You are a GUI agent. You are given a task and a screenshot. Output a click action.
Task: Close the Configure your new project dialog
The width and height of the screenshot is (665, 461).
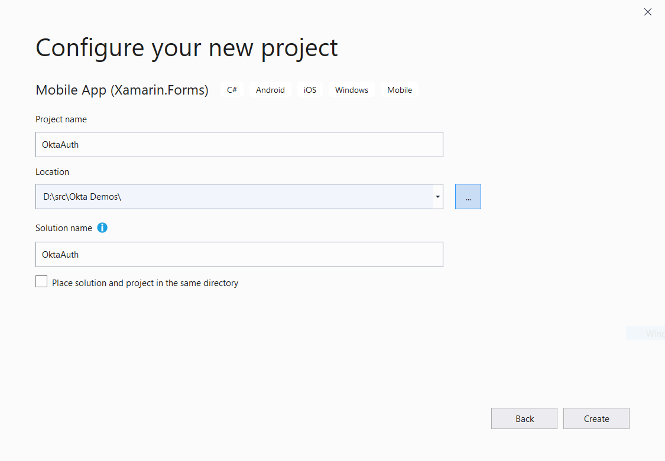tap(648, 12)
